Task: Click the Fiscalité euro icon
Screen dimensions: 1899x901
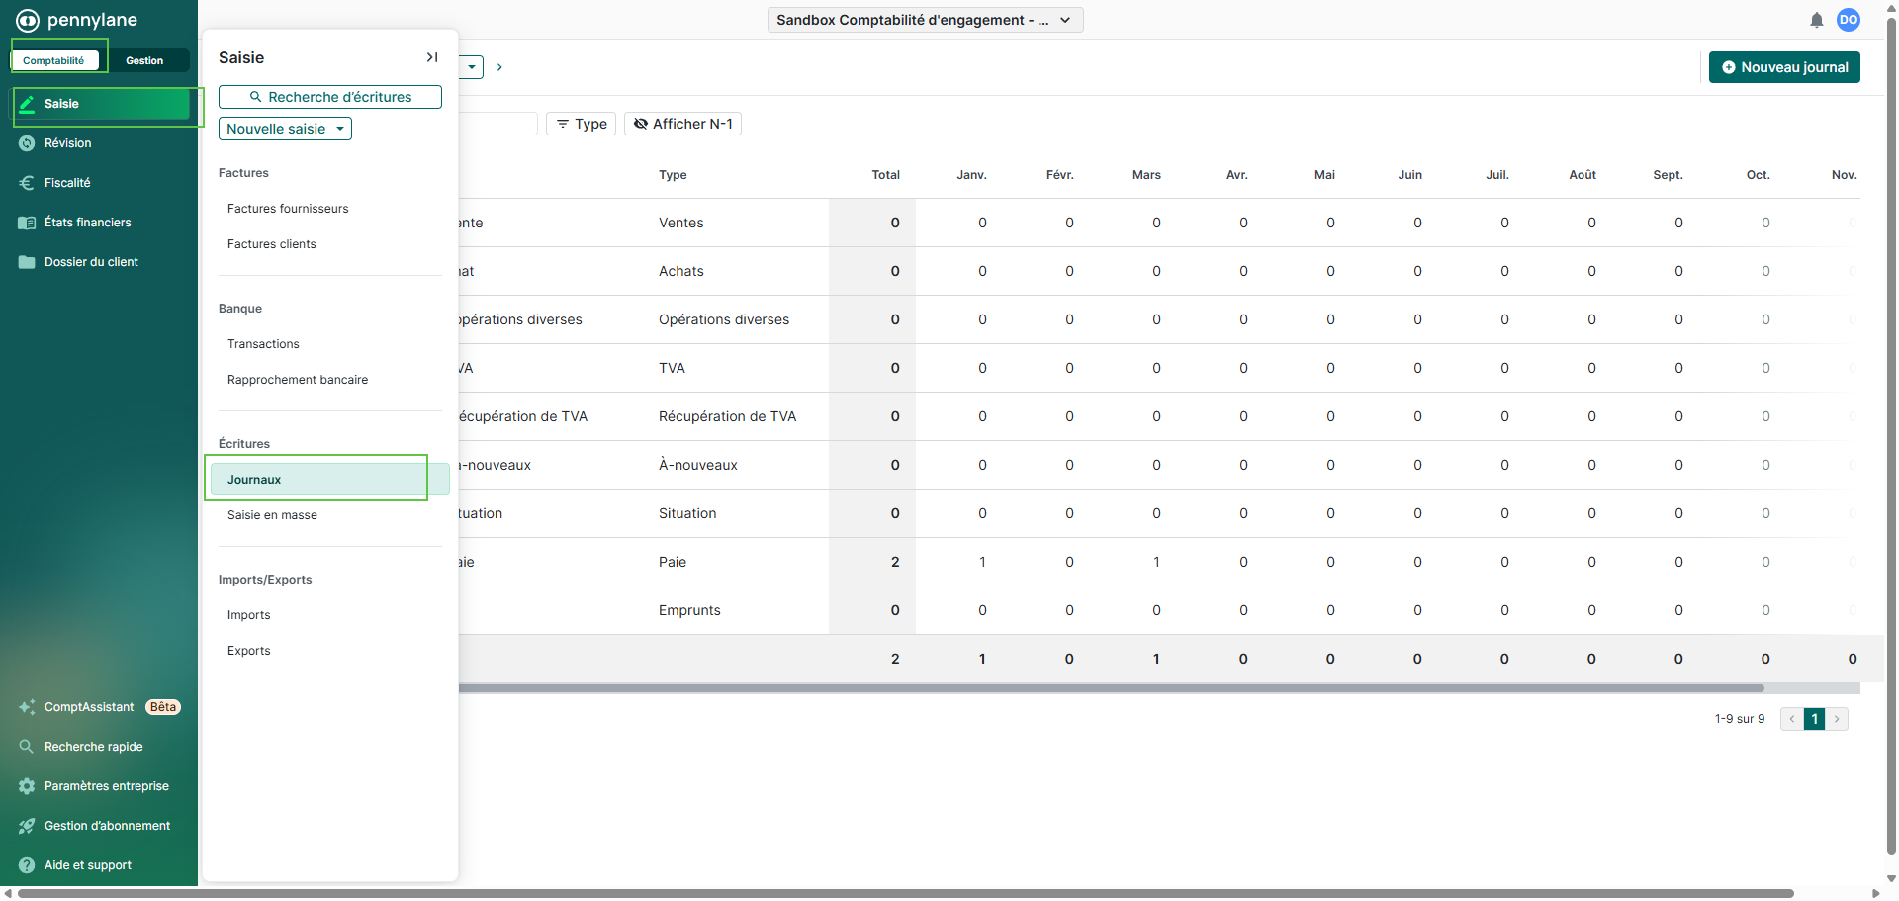Action: coord(28,183)
